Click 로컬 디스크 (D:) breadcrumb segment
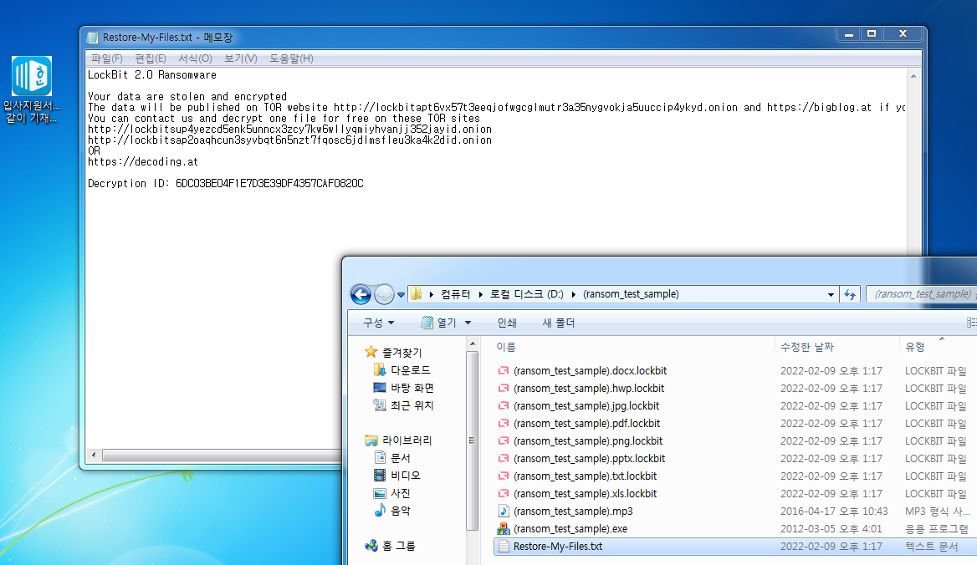 [526, 294]
